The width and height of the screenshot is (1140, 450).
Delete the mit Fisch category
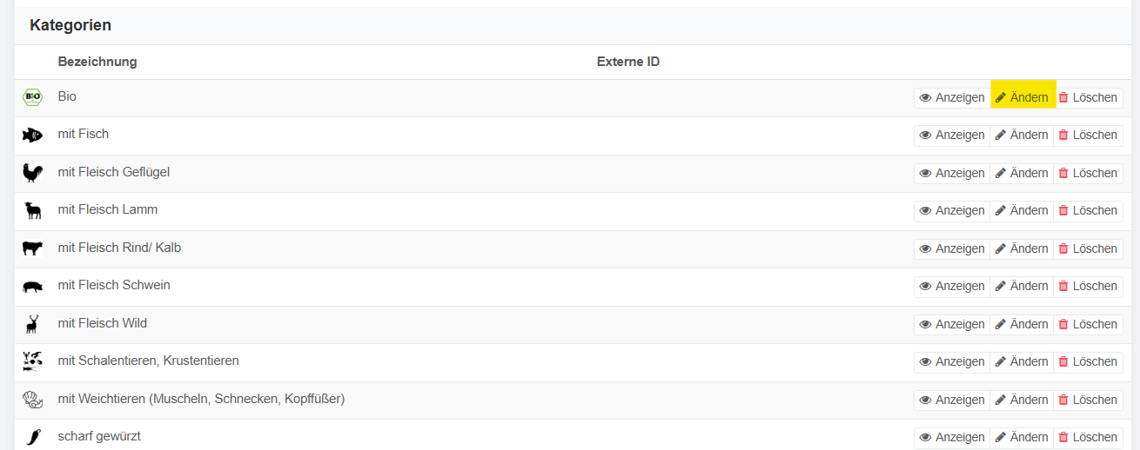pyautogui.click(x=1088, y=135)
